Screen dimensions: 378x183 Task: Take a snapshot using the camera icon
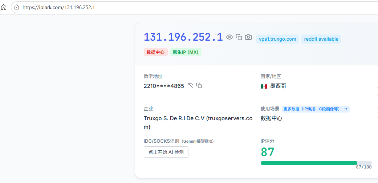248,37
